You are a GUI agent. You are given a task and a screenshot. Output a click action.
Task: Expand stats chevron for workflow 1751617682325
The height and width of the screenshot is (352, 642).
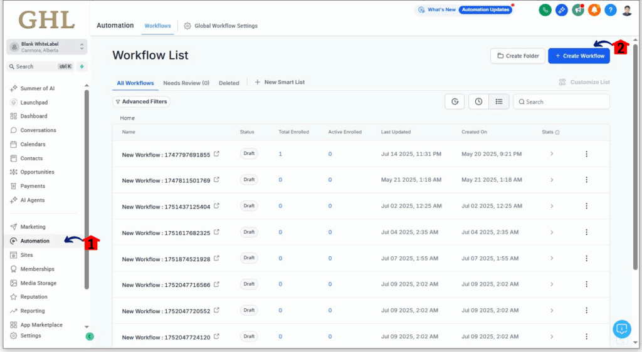[x=552, y=232]
